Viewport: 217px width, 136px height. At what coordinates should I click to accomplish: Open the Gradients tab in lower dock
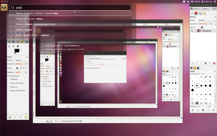click(x=198, y=68)
